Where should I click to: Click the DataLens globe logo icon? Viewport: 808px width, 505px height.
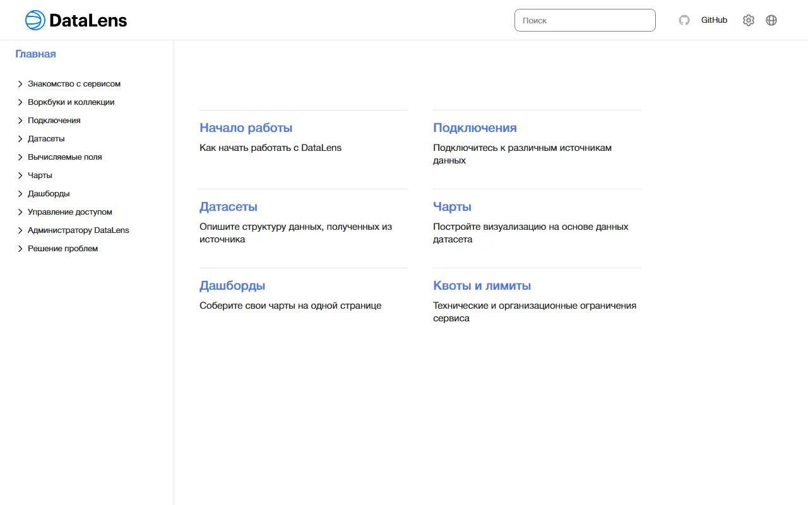pos(35,20)
